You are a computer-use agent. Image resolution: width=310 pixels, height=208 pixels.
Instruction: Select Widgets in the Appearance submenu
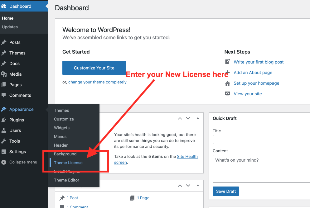coord(62,128)
